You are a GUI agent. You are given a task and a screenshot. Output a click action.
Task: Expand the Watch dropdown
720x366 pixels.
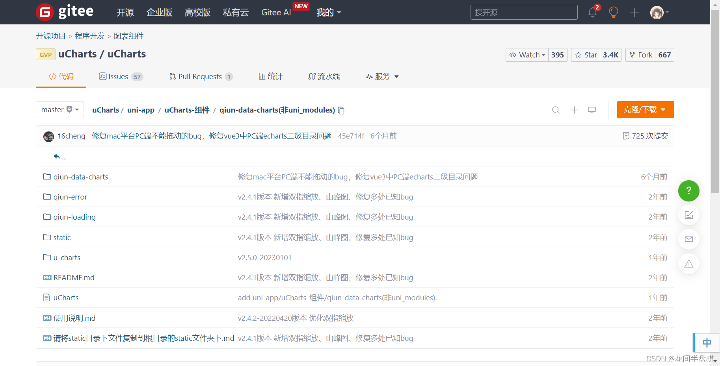(x=527, y=55)
